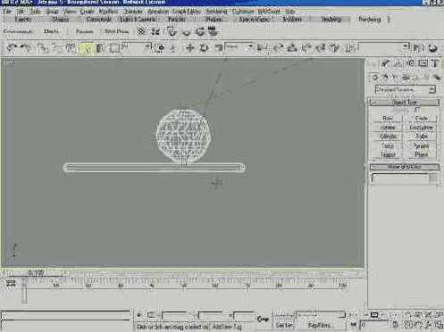The height and width of the screenshot is (332, 444).
Task: Click the Plane primitive button
Action: (x=422, y=154)
